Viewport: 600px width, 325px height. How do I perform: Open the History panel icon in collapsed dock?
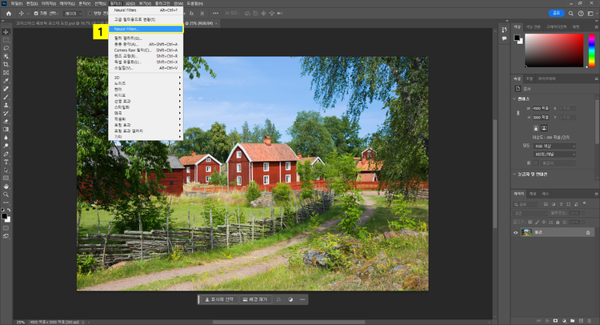point(504,30)
